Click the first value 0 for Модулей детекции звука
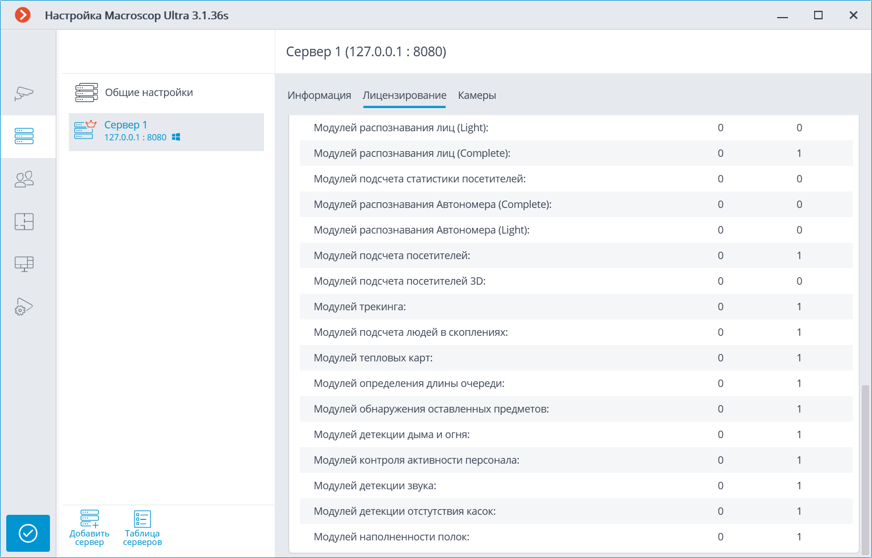This screenshot has height=558, width=872. 720,486
